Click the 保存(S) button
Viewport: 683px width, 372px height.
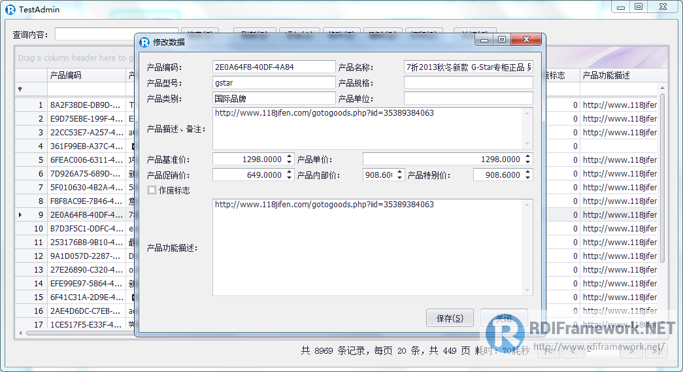(x=450, y=318)
